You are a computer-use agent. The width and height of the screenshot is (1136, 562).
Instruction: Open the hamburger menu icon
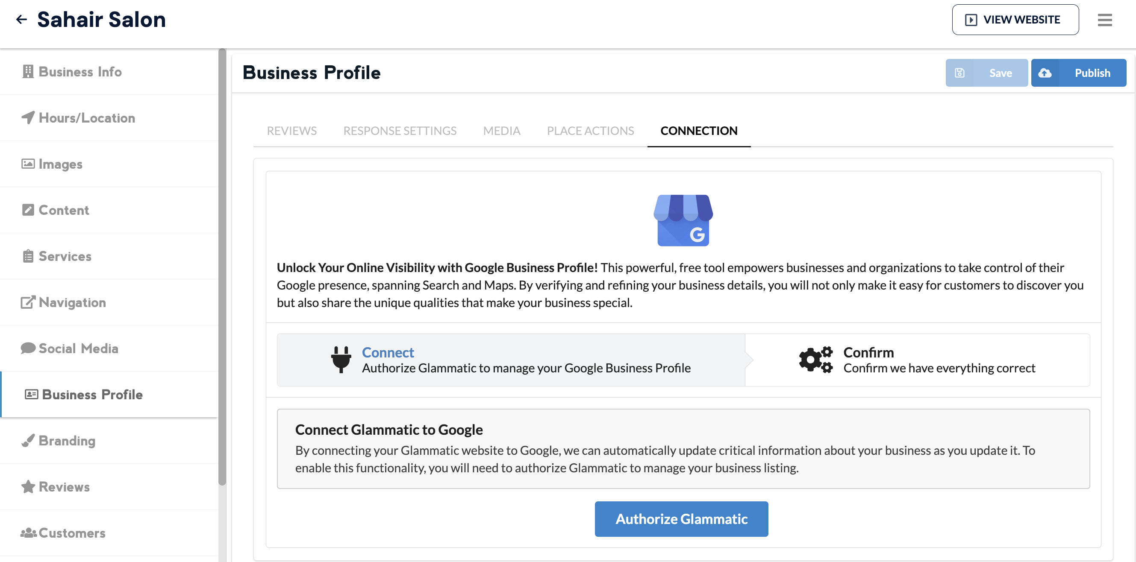click(x=1104, y=20)
